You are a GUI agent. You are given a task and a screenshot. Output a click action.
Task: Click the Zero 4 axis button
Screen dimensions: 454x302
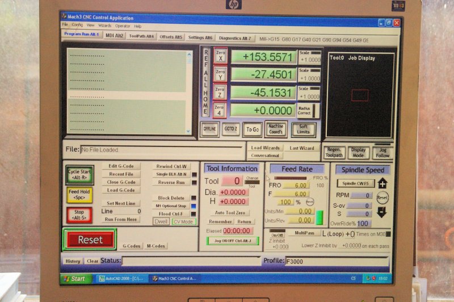[219, 110]
